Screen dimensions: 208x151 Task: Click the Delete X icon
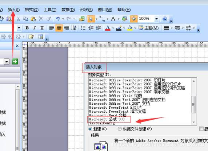tap(41, 19)
